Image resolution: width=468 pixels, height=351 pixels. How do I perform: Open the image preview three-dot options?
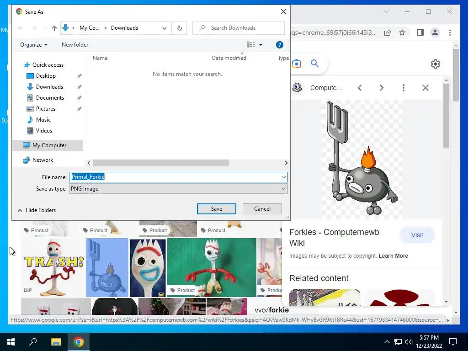click(403, 88)
